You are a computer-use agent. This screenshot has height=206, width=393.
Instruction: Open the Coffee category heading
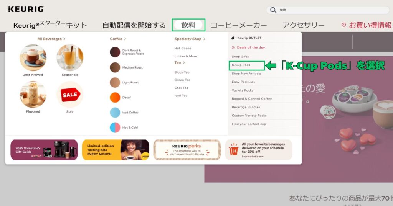pyautogui.click(x=116, y=39)
